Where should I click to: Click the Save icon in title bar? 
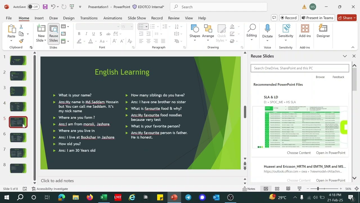(x=45, y=7)
